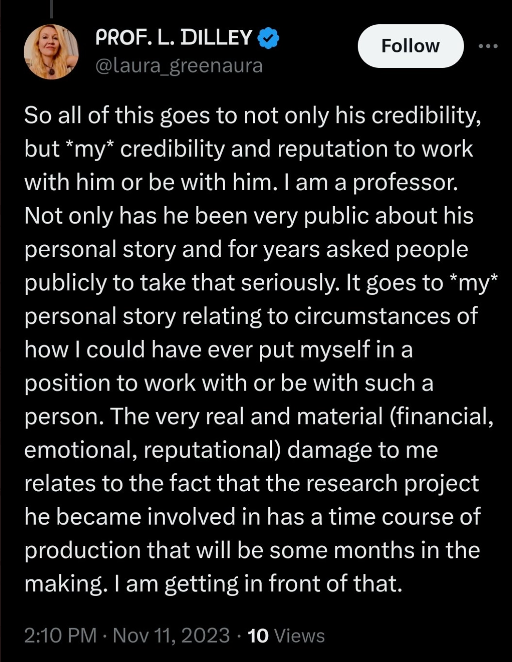Click the words 'some months in the'
This screenshot has height=662, width=512.
coord(375,551)
